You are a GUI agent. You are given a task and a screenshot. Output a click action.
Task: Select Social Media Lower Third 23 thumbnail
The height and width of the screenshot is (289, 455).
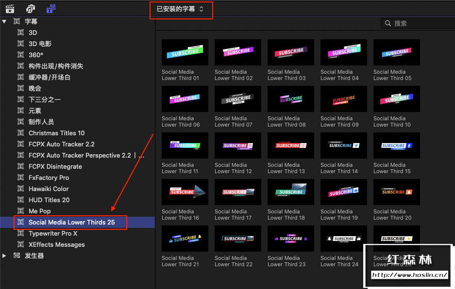pyautogui.click(x=291, y=239)
